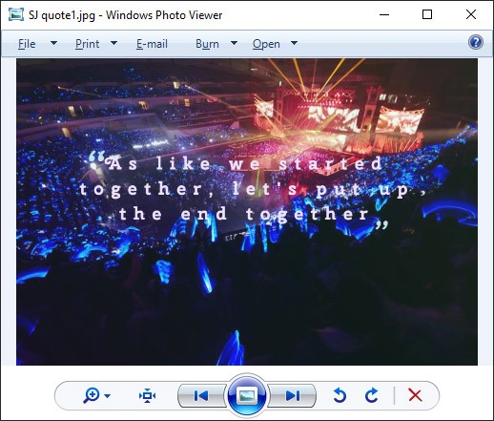Viewport: 494px width, 421px height.
Task: Rotate image counterclockwise
Action: point(340,395)
